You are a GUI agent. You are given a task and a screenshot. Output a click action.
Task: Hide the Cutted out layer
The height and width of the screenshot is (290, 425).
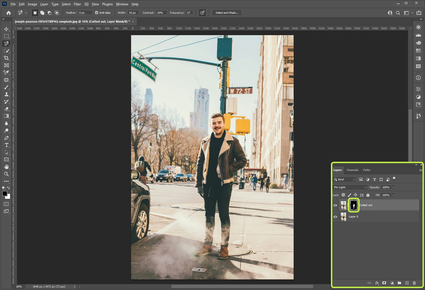coord(335,206)
